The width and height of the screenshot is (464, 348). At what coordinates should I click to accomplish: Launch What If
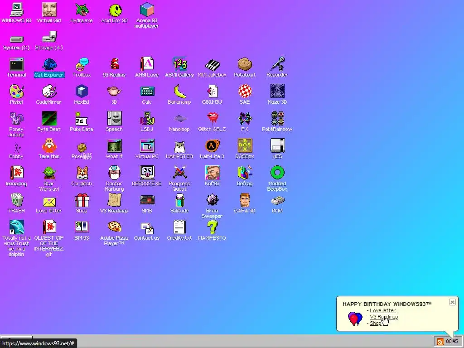pos(114,146)
